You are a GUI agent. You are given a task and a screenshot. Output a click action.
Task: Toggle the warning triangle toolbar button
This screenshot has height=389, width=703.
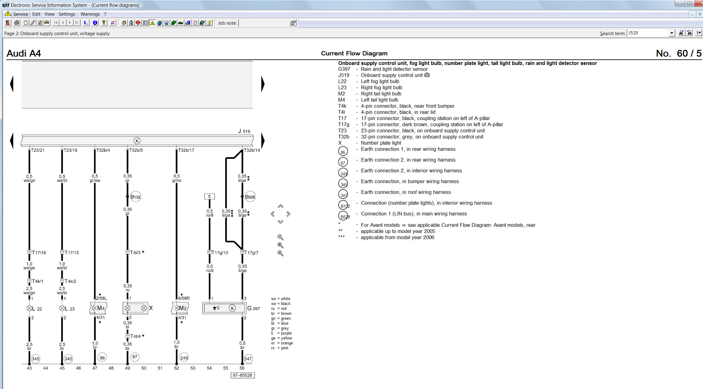click(x=152, y=23)
